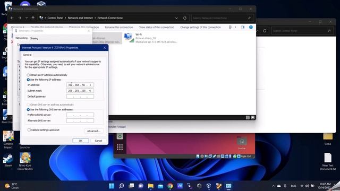The width and height of the screenshot is (340, 191).
Task: Click the IP address field
Action: pyautogui.click(x=80, y=85)
